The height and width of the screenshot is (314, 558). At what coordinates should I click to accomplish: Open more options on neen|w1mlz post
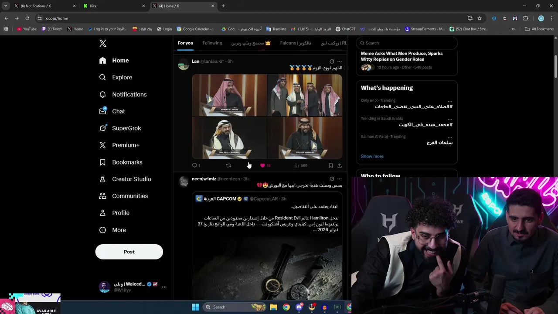[x=340, y=179]
